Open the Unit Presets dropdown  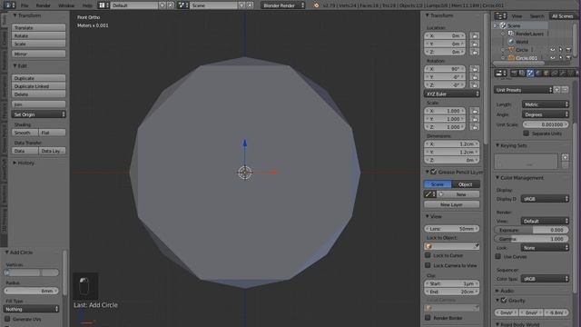(523, 90)
